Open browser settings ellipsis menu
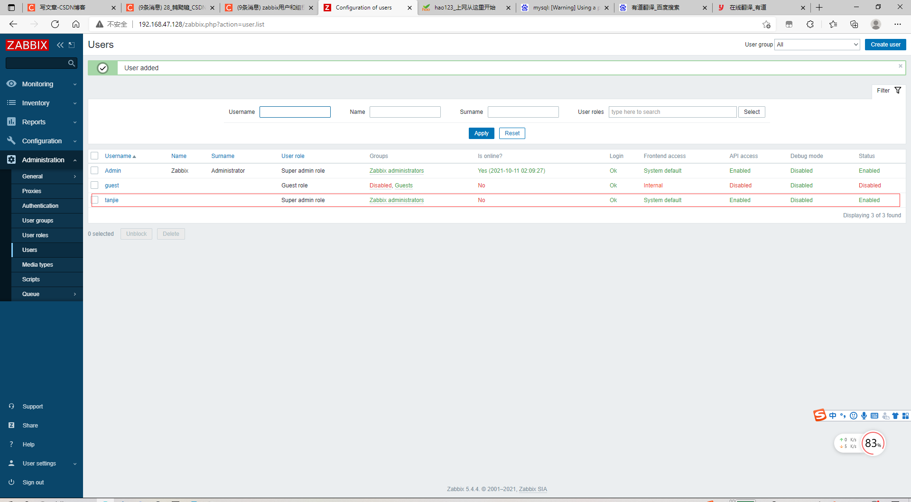This screenshot has height=502, width=911. (x=898, y=24)
